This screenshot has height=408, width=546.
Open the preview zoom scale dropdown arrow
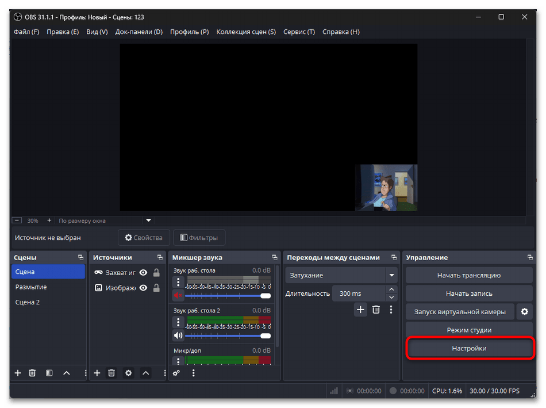click(148, 220)
